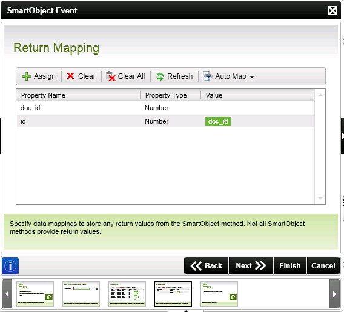Click the Auto Map toolbar label
344x312 pixels.
click(x=231, y=76)
